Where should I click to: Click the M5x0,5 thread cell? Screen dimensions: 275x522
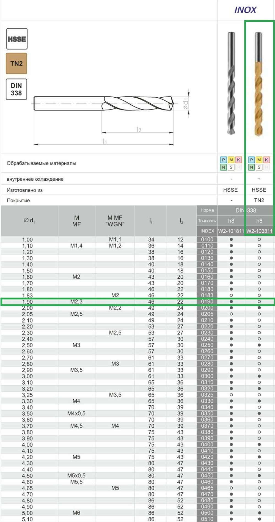pos(76,476)
